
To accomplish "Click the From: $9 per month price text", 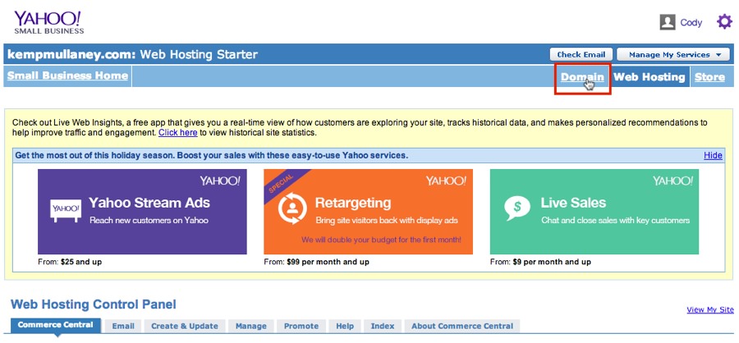I will (x=540, y=262).
